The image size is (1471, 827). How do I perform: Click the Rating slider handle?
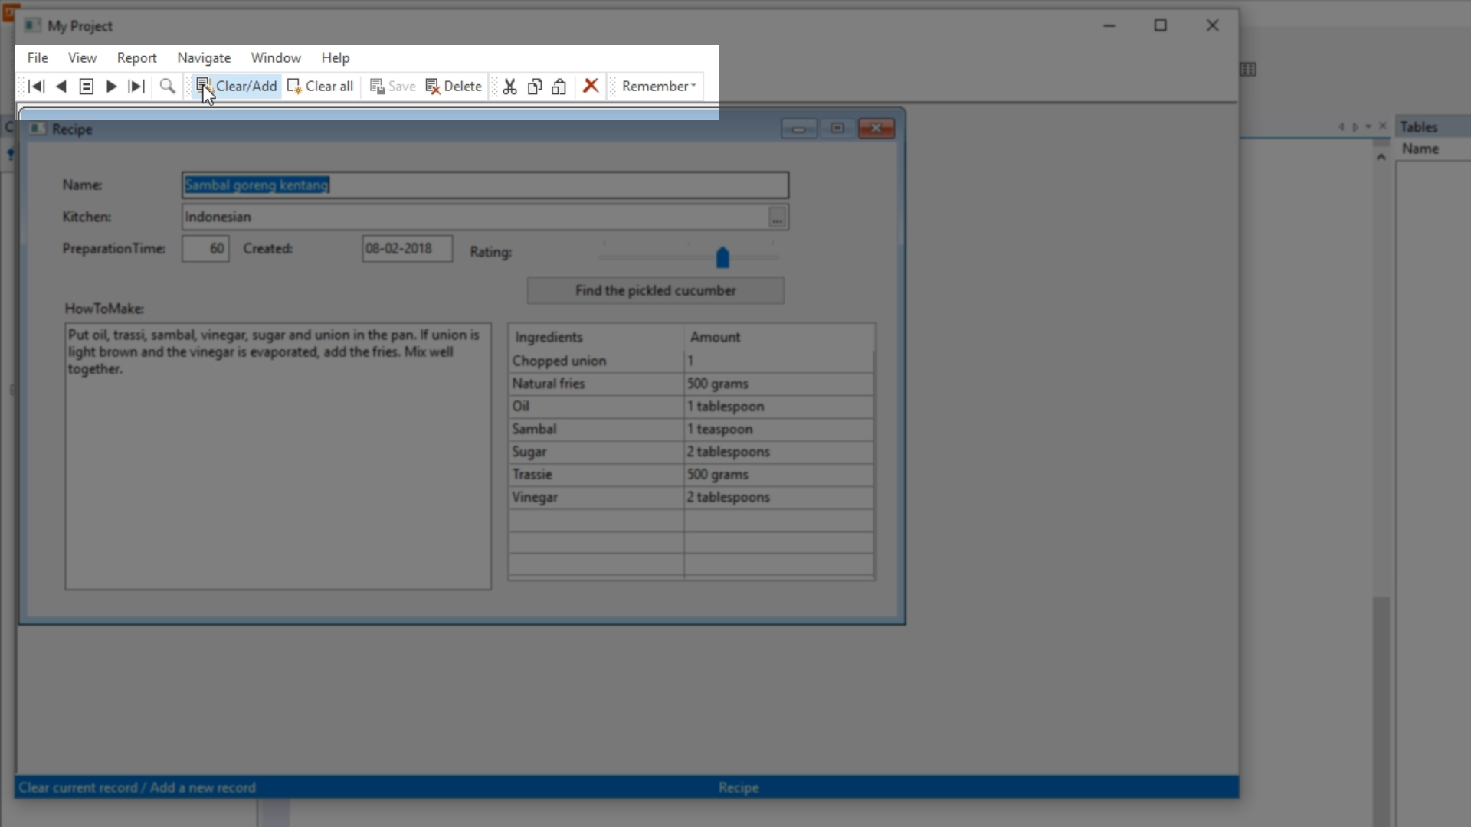[722, 258]
